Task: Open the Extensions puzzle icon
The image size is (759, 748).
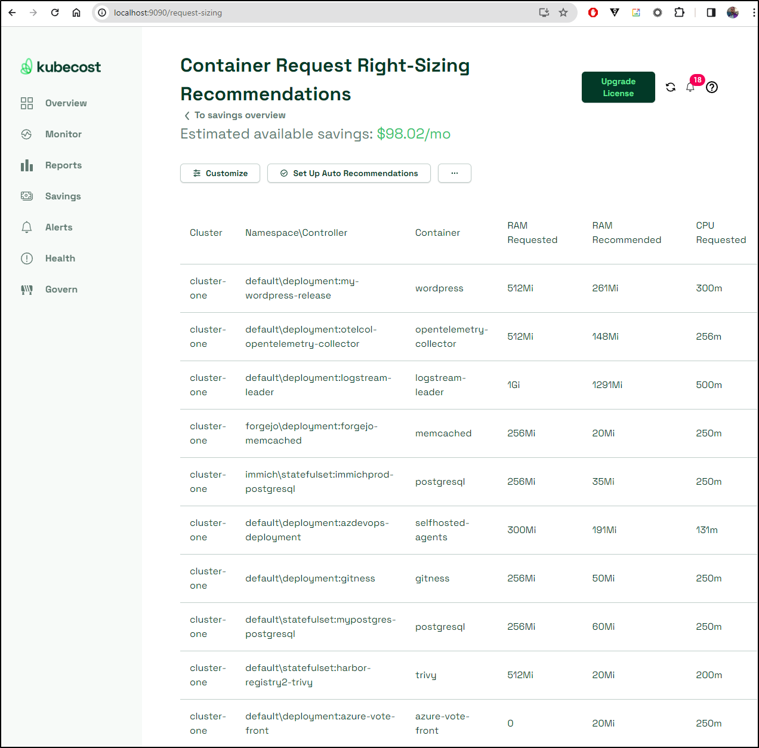Action: pos(679,13)
